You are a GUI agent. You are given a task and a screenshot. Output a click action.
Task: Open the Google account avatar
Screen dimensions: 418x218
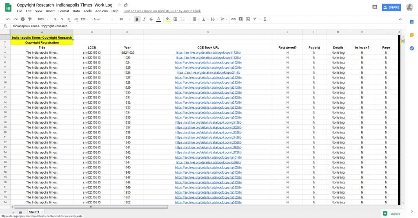[410, 7]
